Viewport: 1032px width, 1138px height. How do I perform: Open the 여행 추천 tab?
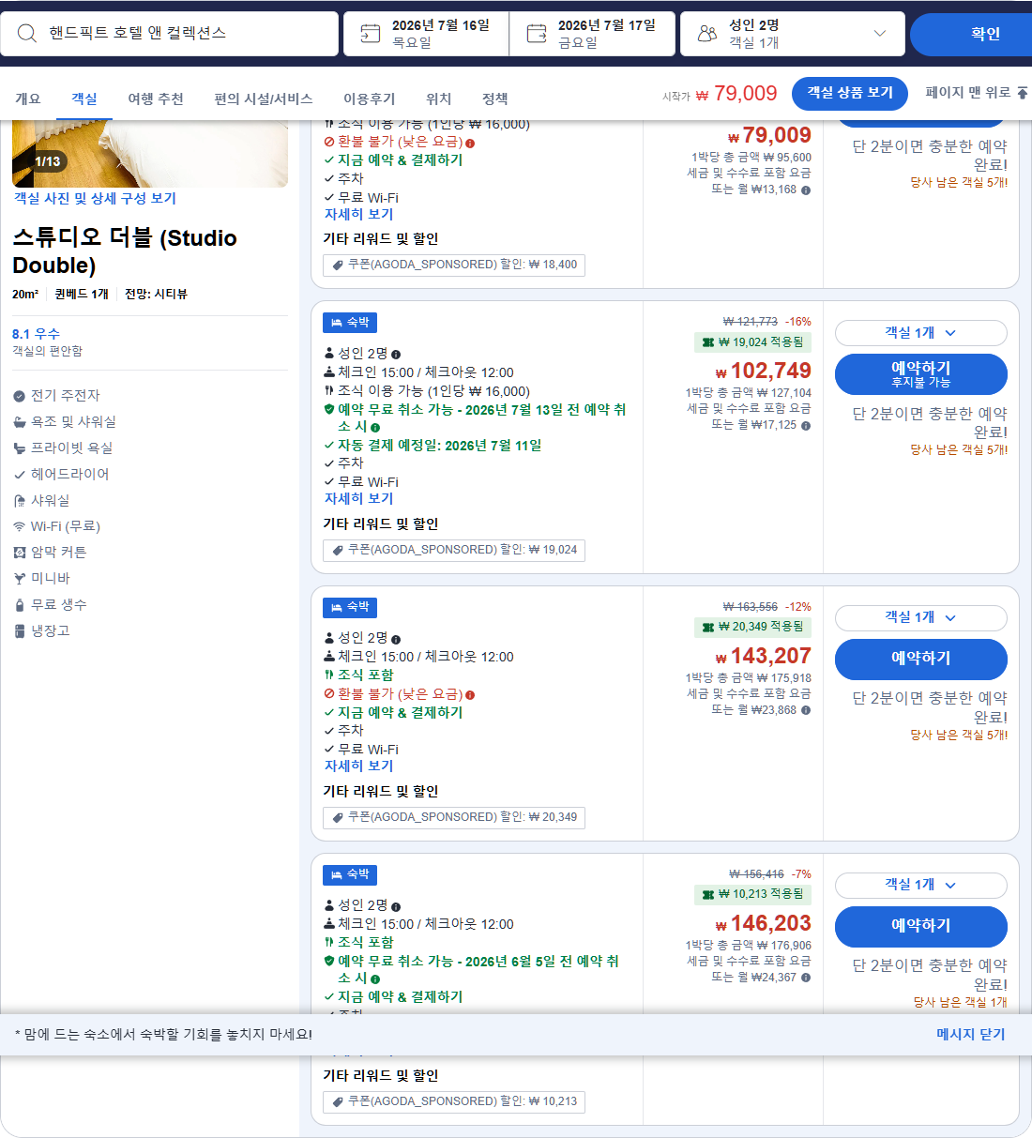tap(156, 99)
